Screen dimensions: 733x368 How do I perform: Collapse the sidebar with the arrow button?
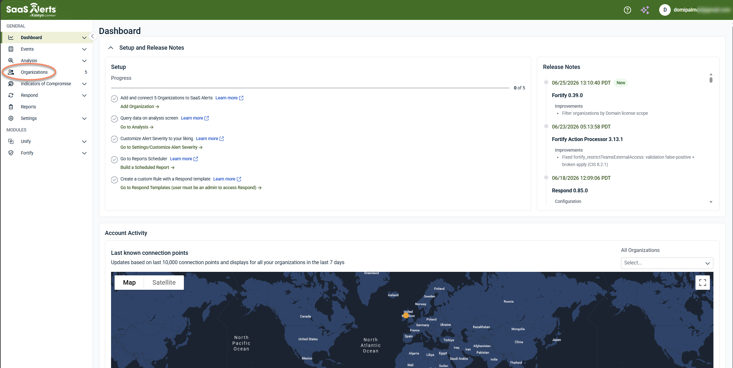pos(92,36)
